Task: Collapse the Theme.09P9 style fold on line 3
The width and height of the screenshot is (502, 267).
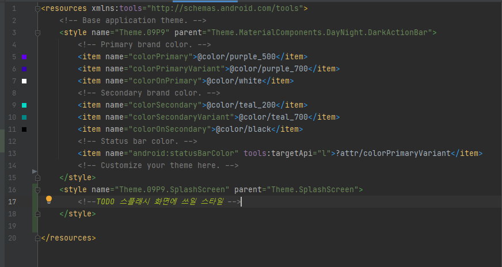Action: tap(37, 33)
